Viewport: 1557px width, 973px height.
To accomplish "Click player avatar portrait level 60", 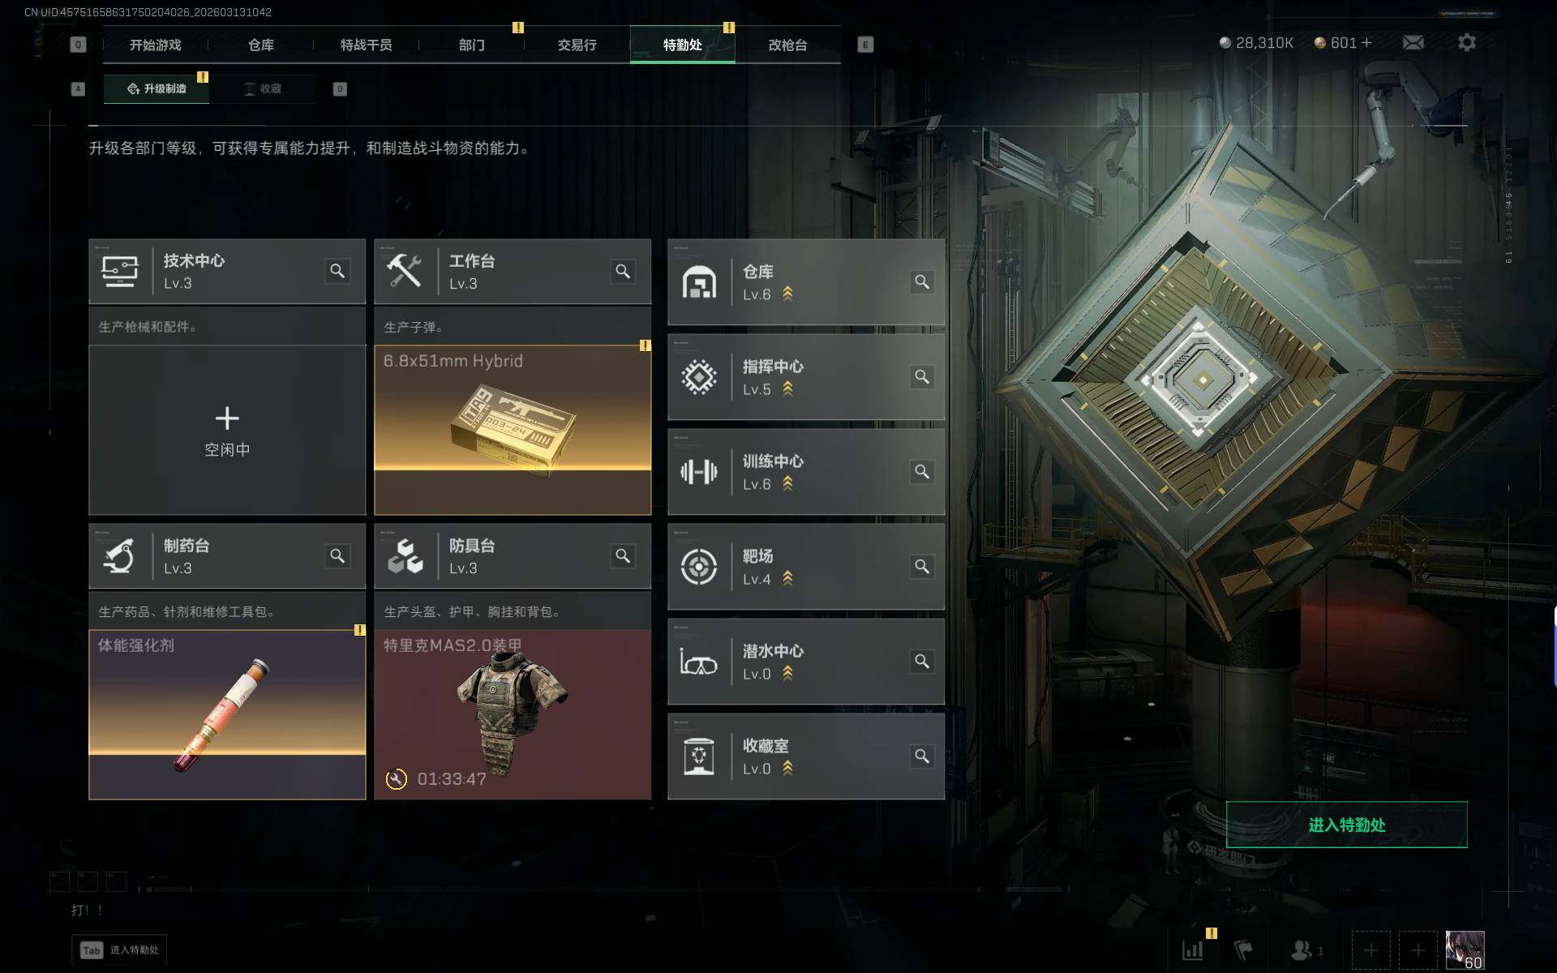I will tap(1465, 950).
